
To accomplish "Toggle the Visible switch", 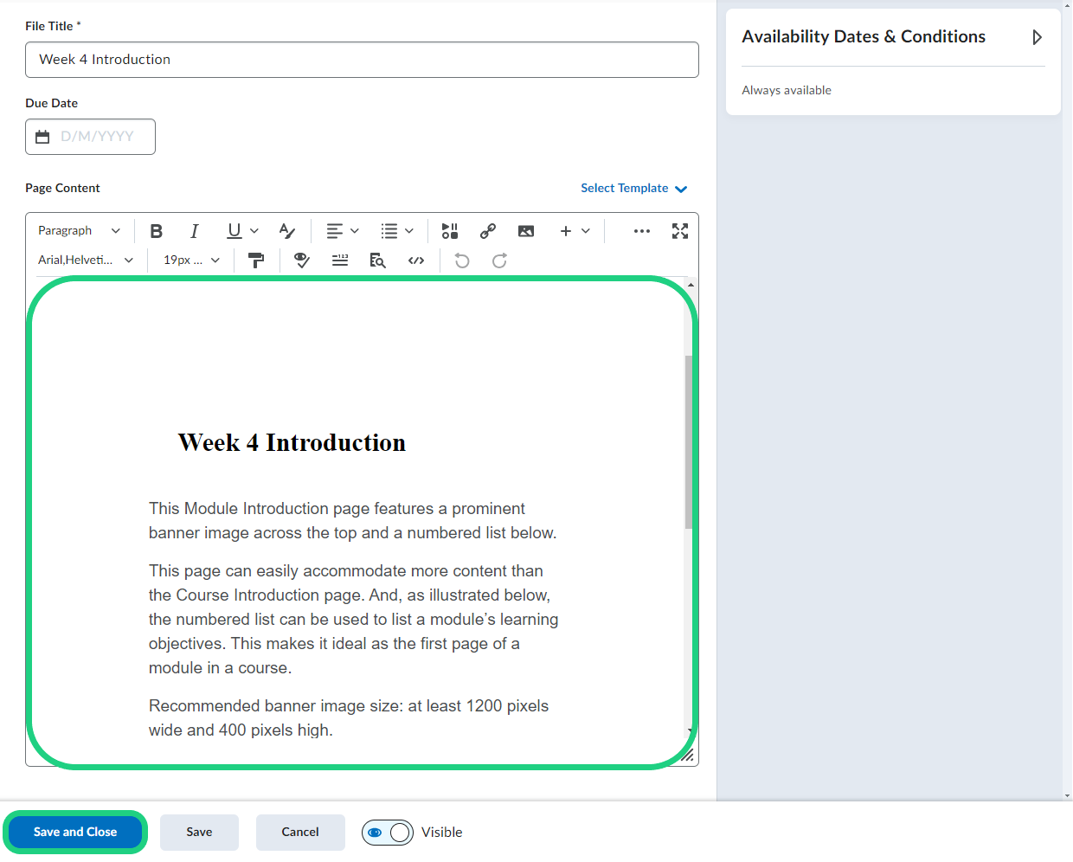I will pyautogui.click(x=388, y=833).
